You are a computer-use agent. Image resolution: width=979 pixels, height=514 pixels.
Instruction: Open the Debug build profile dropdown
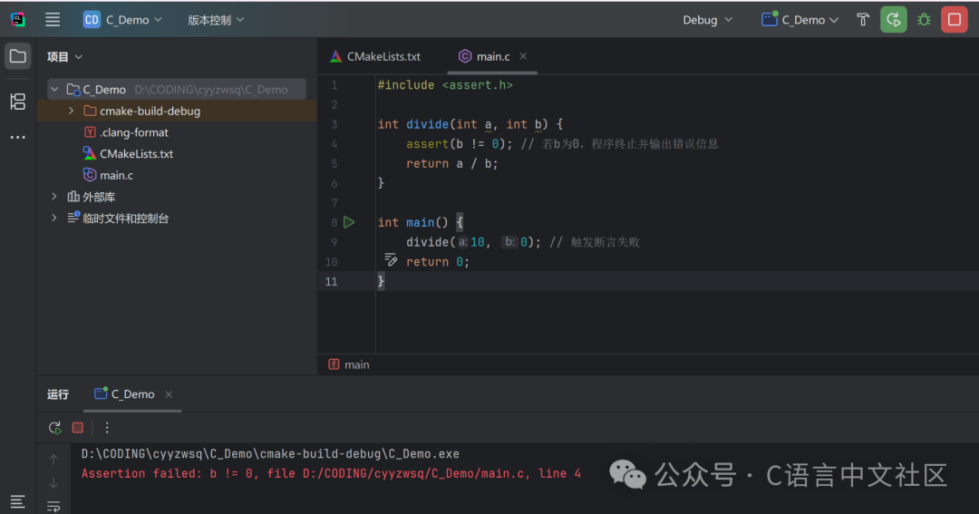707,20
